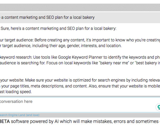The height and width of the screenshot is (133, 160).
Task: Click the "ast loading speed" line
Action: [16, 92]
